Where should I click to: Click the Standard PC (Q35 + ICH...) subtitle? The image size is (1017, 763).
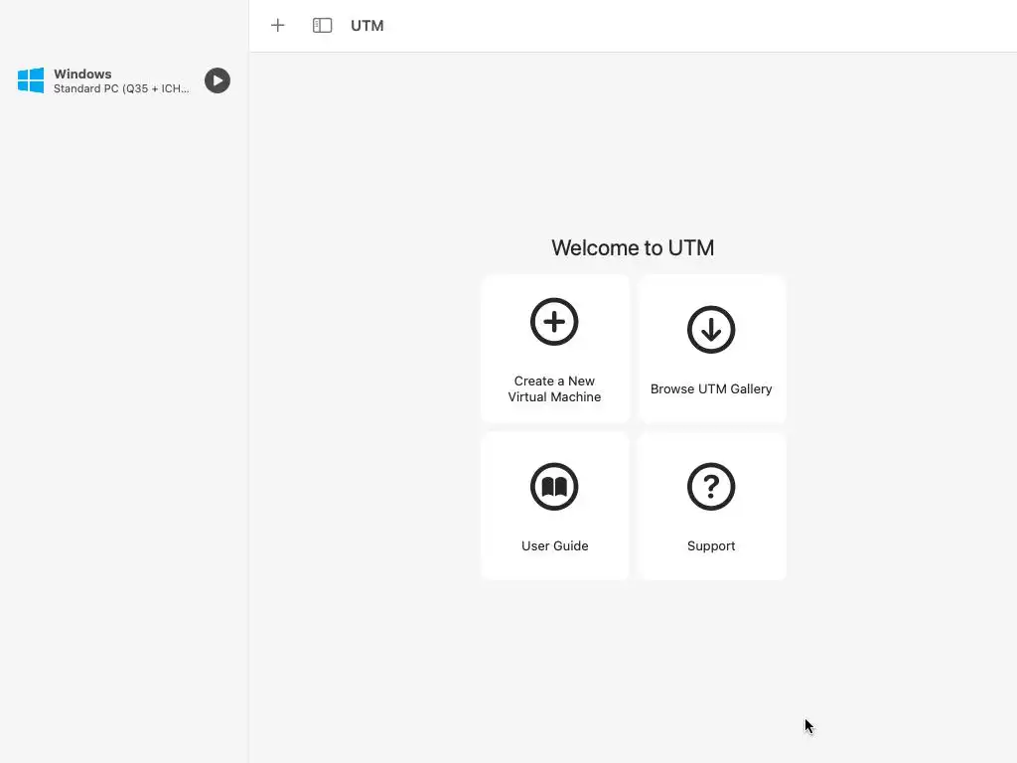click(121, 88)
